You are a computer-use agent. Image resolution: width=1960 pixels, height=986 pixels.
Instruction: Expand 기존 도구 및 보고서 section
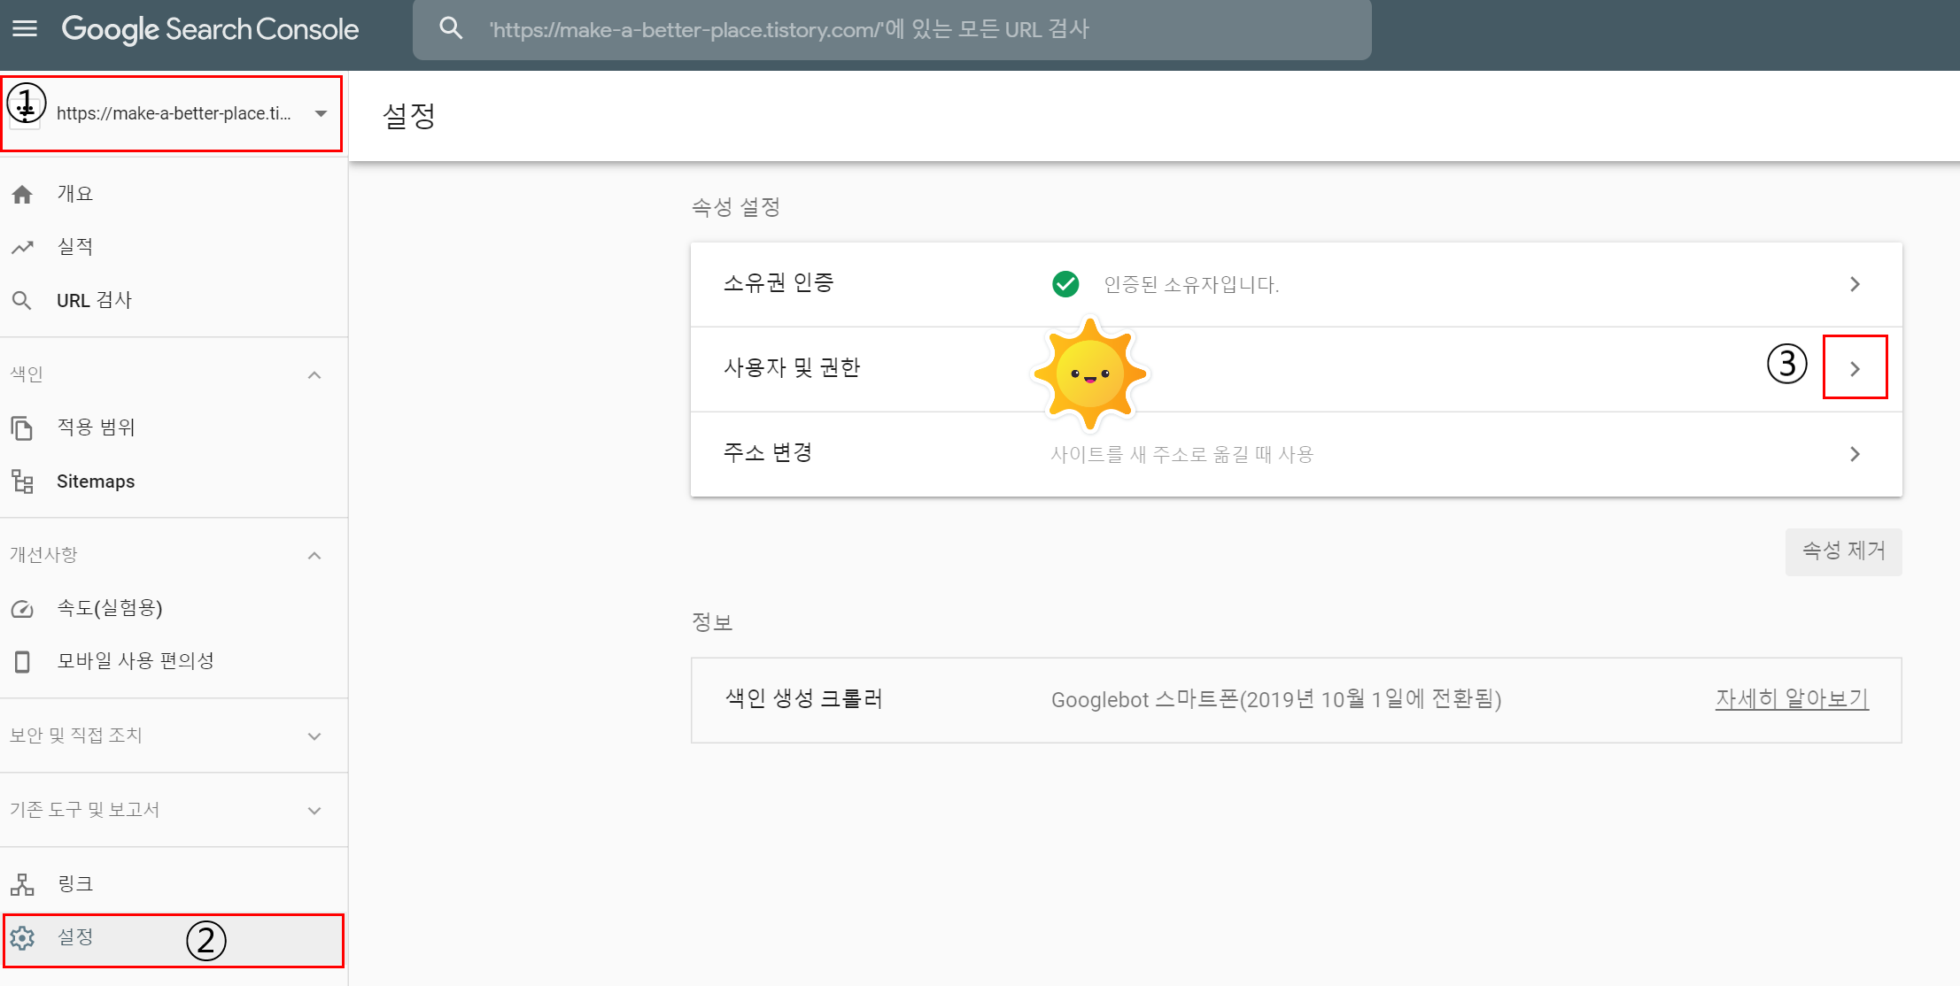(x=314, y=811)
